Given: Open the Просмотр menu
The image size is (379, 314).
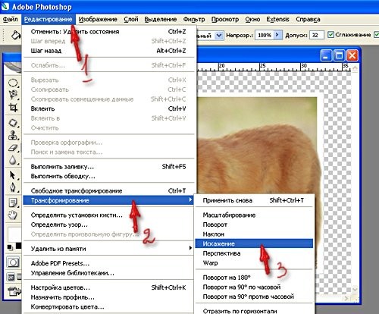Looking at the screenshot, I should pos(225,19).
